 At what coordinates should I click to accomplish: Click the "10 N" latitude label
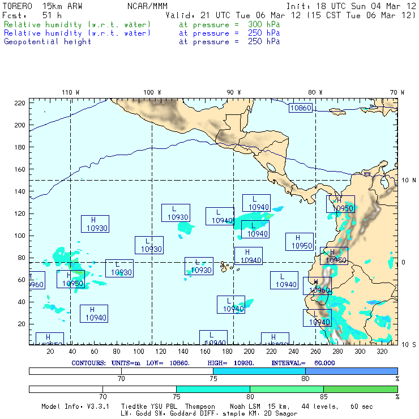[409, 181]
